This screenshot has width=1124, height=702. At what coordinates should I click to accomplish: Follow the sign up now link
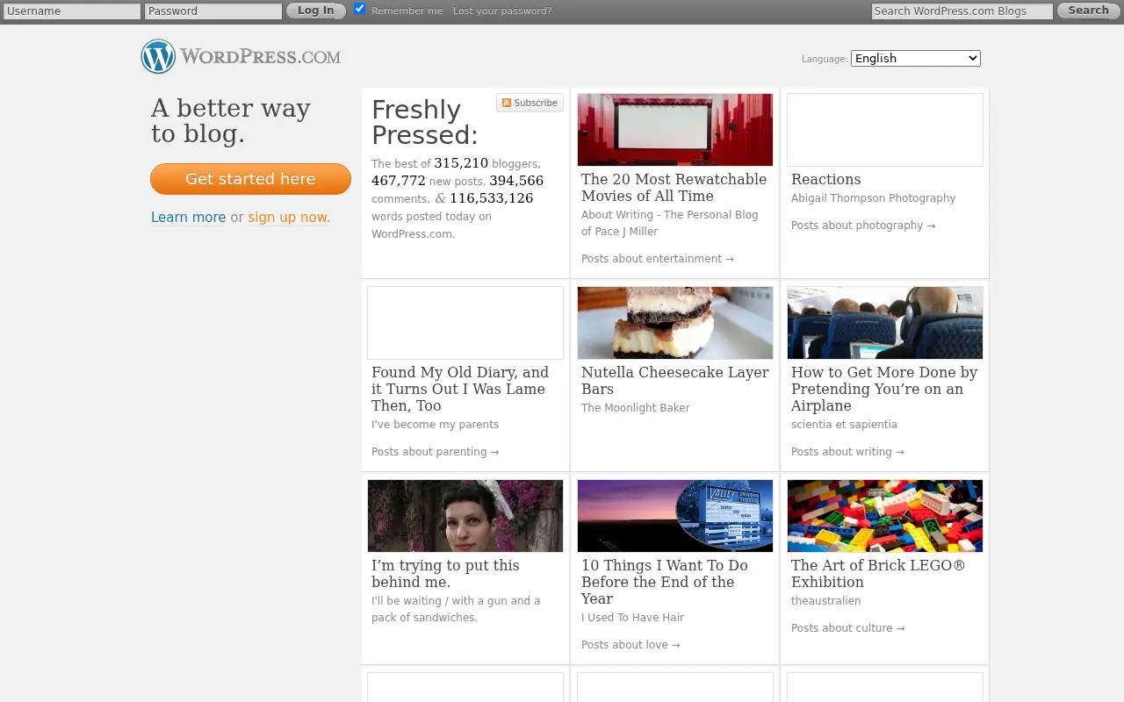(289, 218)
